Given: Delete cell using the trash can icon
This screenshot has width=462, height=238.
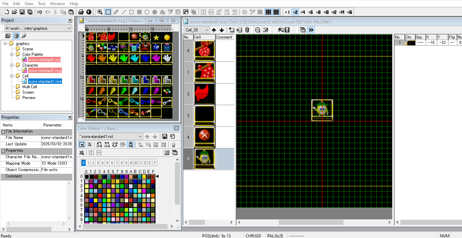Looking at the screenshot, I should click(247, 30).
